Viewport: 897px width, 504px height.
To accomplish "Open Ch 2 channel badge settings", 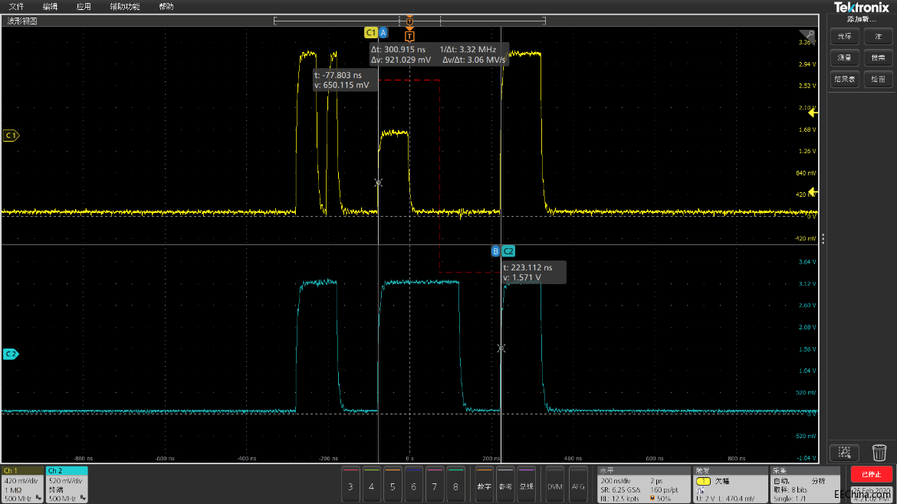I will 67,485.
